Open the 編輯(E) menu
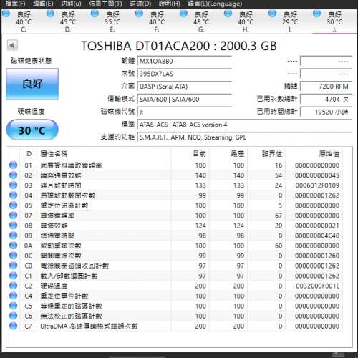The image size is (358, 358). click(43, 4)
